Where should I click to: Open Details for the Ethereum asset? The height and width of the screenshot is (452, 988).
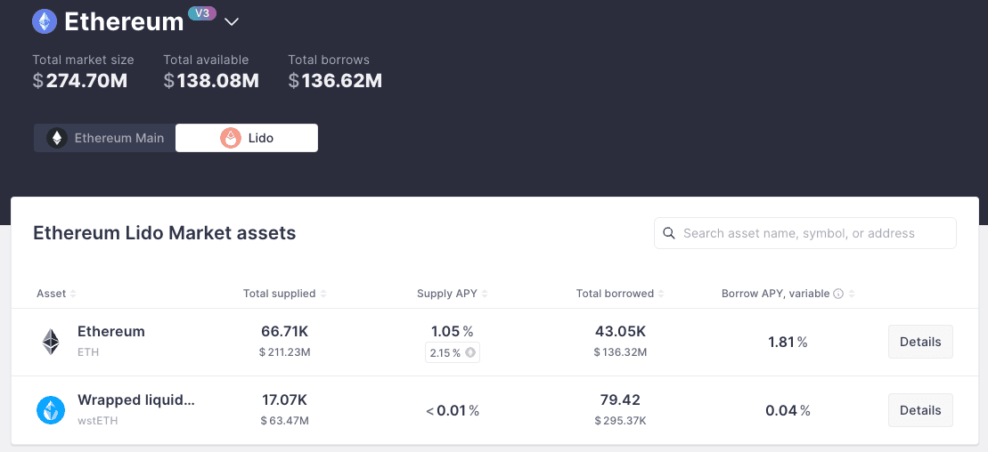(920, 342)
